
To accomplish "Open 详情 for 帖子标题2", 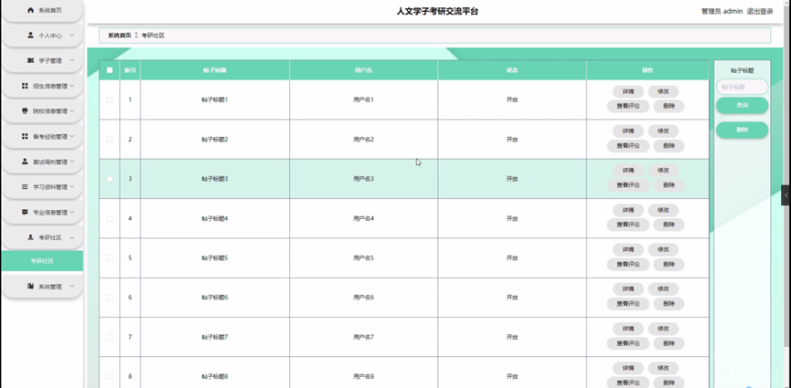I will pyautogui.click(x=628, y=131).
